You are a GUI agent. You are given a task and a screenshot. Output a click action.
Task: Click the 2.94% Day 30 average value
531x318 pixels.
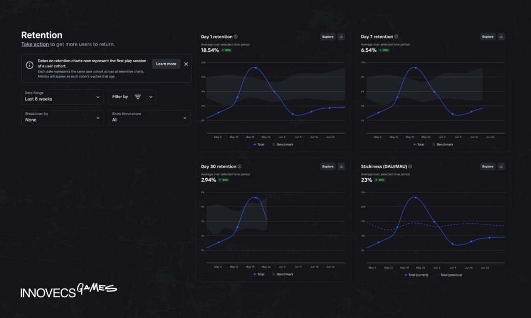tap(208, 180)
